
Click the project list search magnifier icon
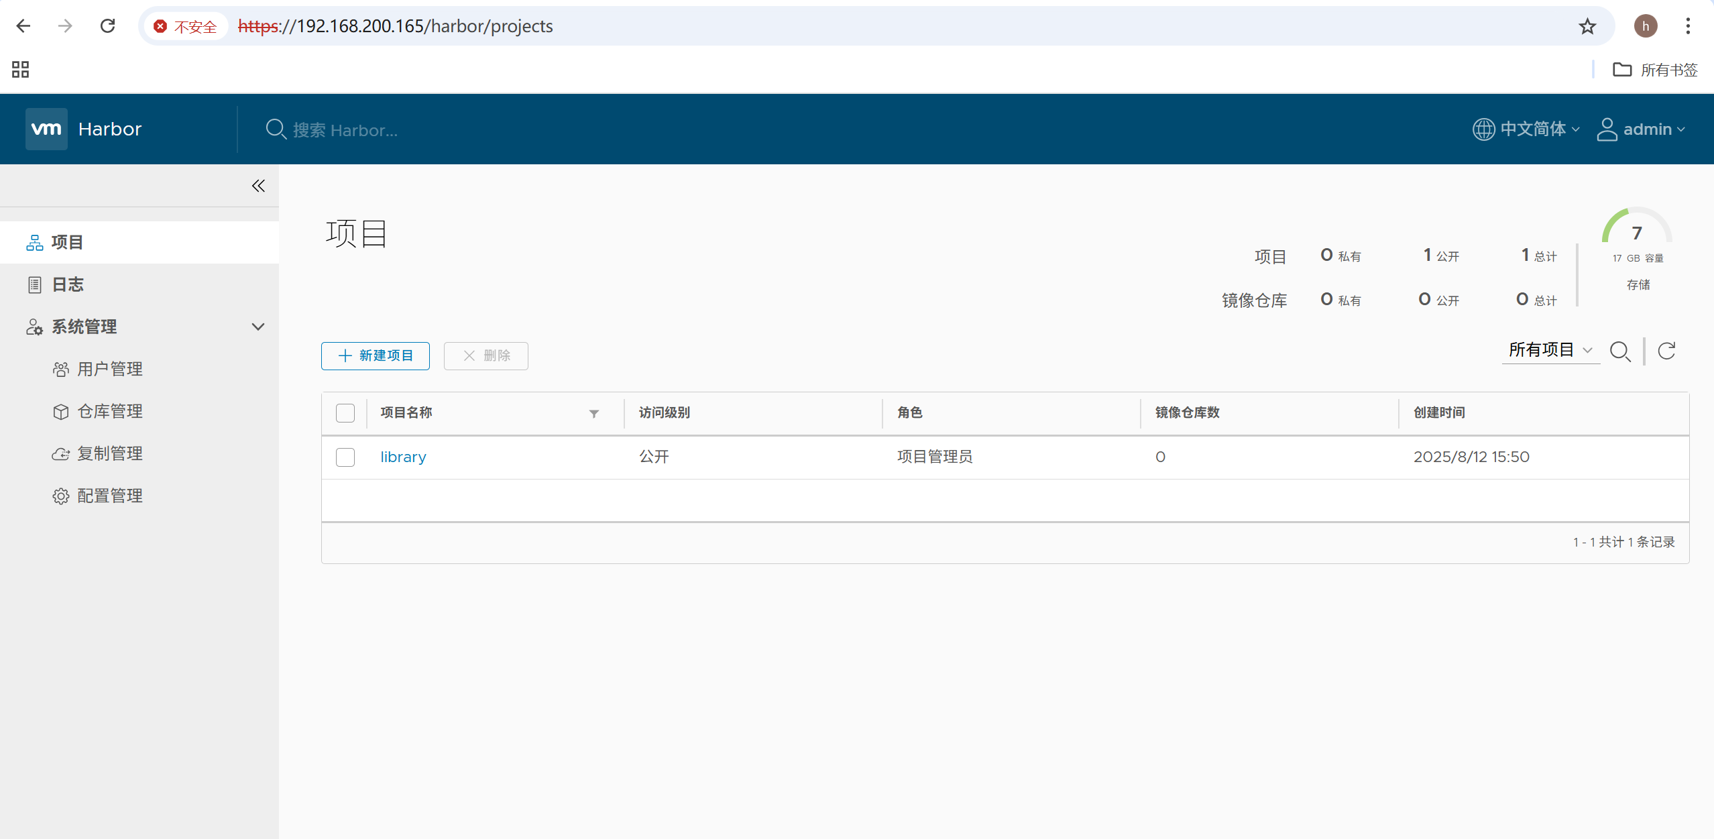click(x=1620, y=351)
